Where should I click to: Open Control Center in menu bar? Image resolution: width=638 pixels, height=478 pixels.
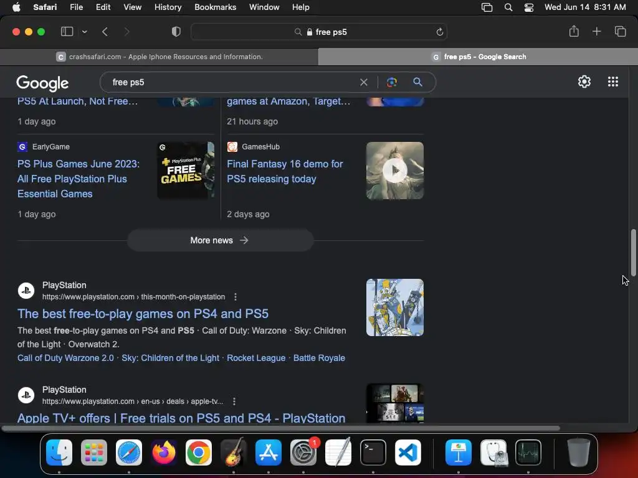[x=528, y=7]
